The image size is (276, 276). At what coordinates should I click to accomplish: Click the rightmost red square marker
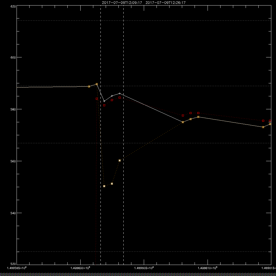(270, 121)
